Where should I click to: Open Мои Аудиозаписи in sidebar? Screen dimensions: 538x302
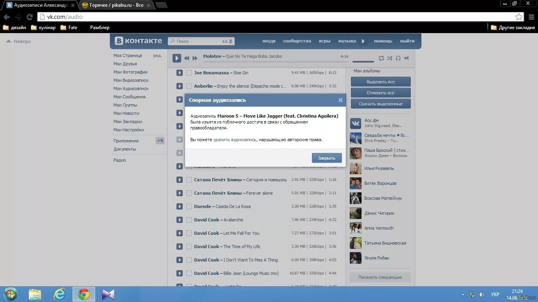pyautogui.click(x=131, y=88)
